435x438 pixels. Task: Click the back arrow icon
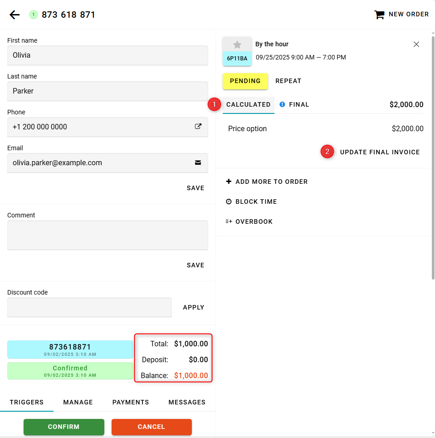15,15
